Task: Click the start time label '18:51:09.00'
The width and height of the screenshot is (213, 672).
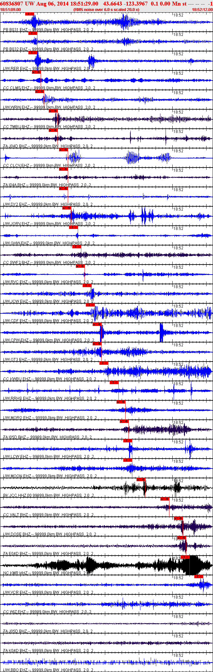Action: pyautogui.click(x=11, y=10)
